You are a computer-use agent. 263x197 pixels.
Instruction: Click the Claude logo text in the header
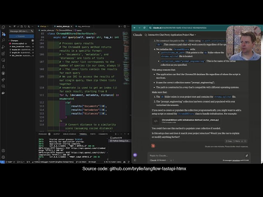point(138,35)
